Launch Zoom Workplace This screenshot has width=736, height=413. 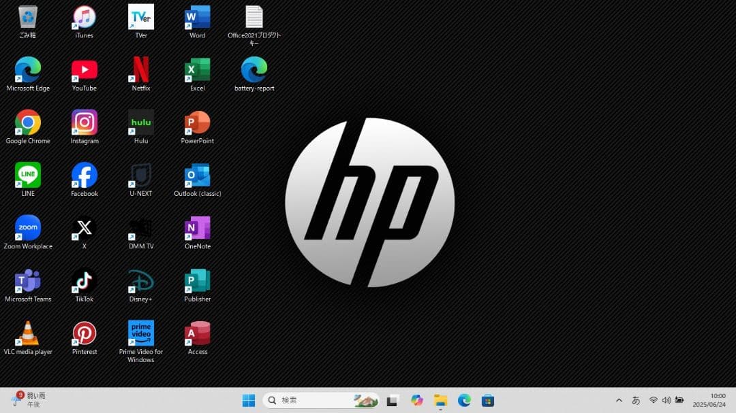coord(28,228)
